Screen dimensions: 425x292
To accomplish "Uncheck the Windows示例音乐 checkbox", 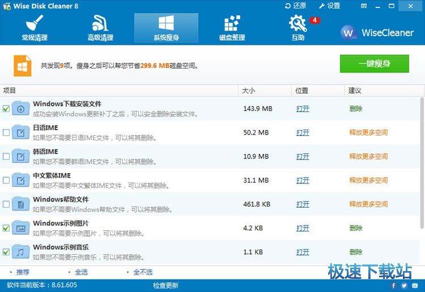I will coord(6,252).
